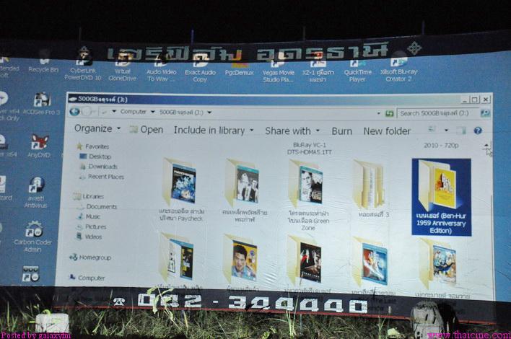Open avast! Antivirus desktop shortcut

click(35, 192)
